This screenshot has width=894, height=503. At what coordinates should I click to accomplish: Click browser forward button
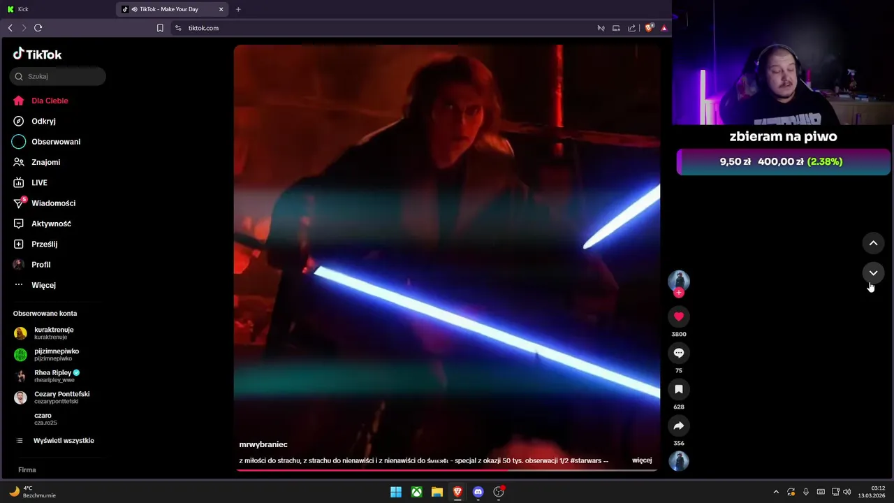click(24, 28)
